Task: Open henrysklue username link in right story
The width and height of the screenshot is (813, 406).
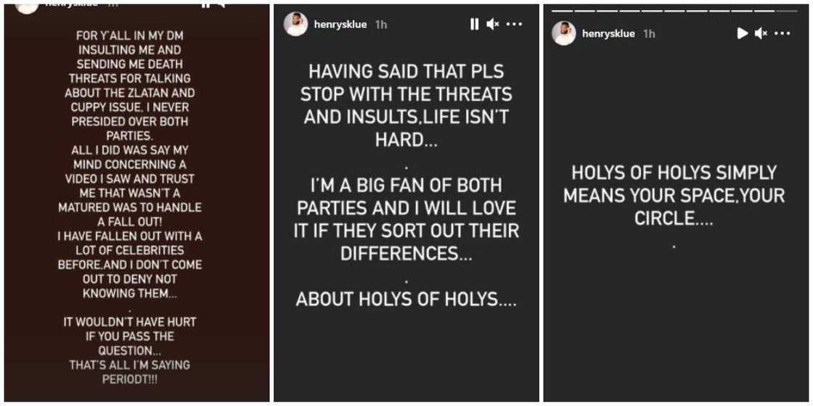Action: click(608, 34)
